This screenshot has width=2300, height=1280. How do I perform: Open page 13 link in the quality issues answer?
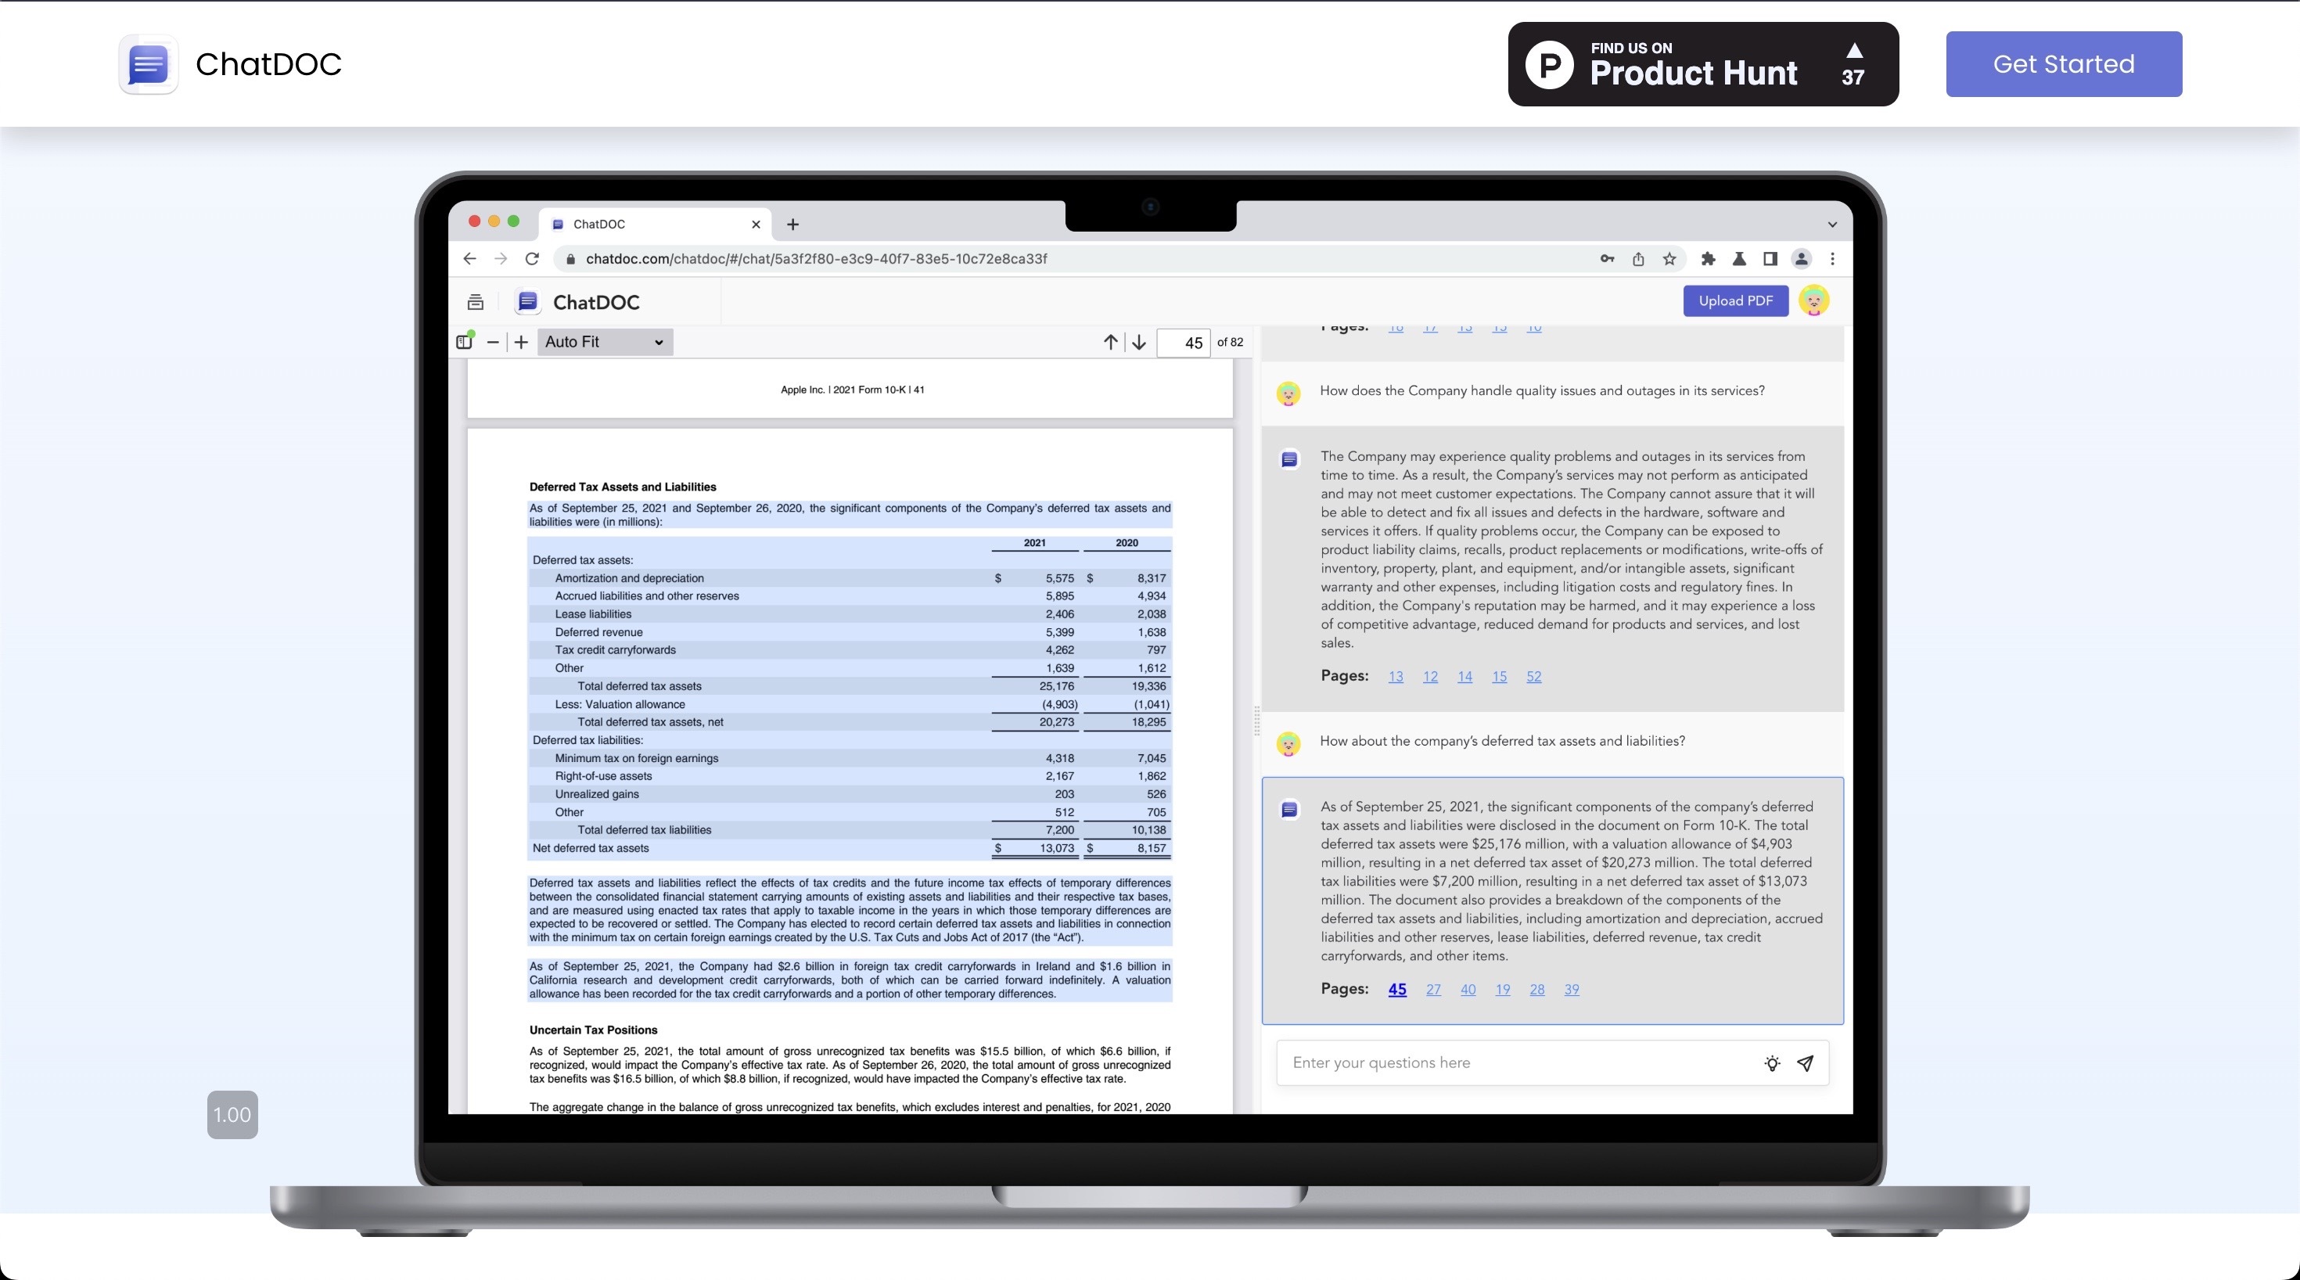[x=1396, y=677]
